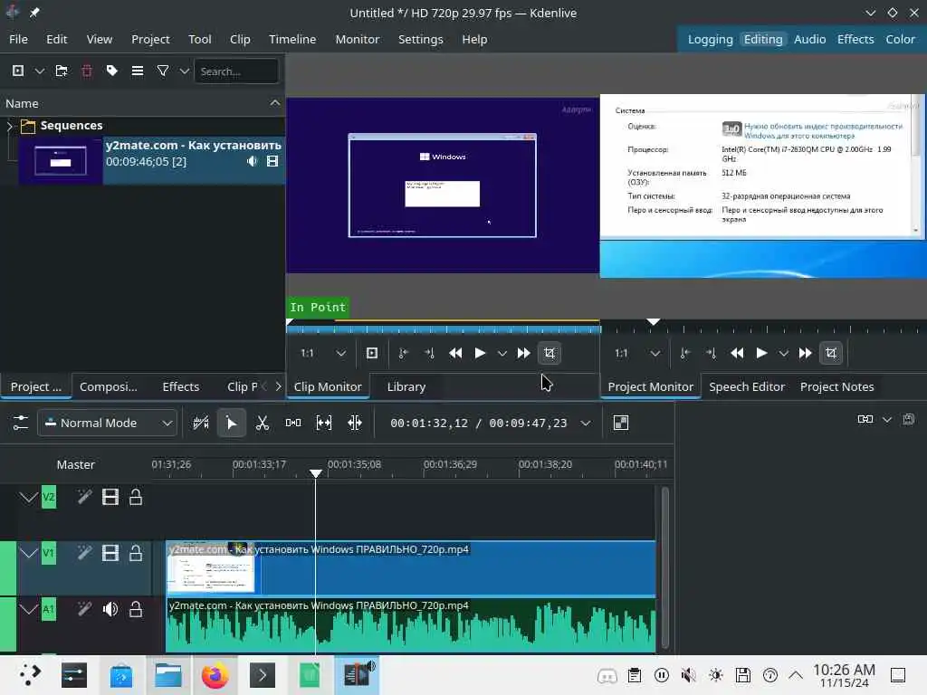Mute audio track A1 speaker icon

(x=110, y=609)
